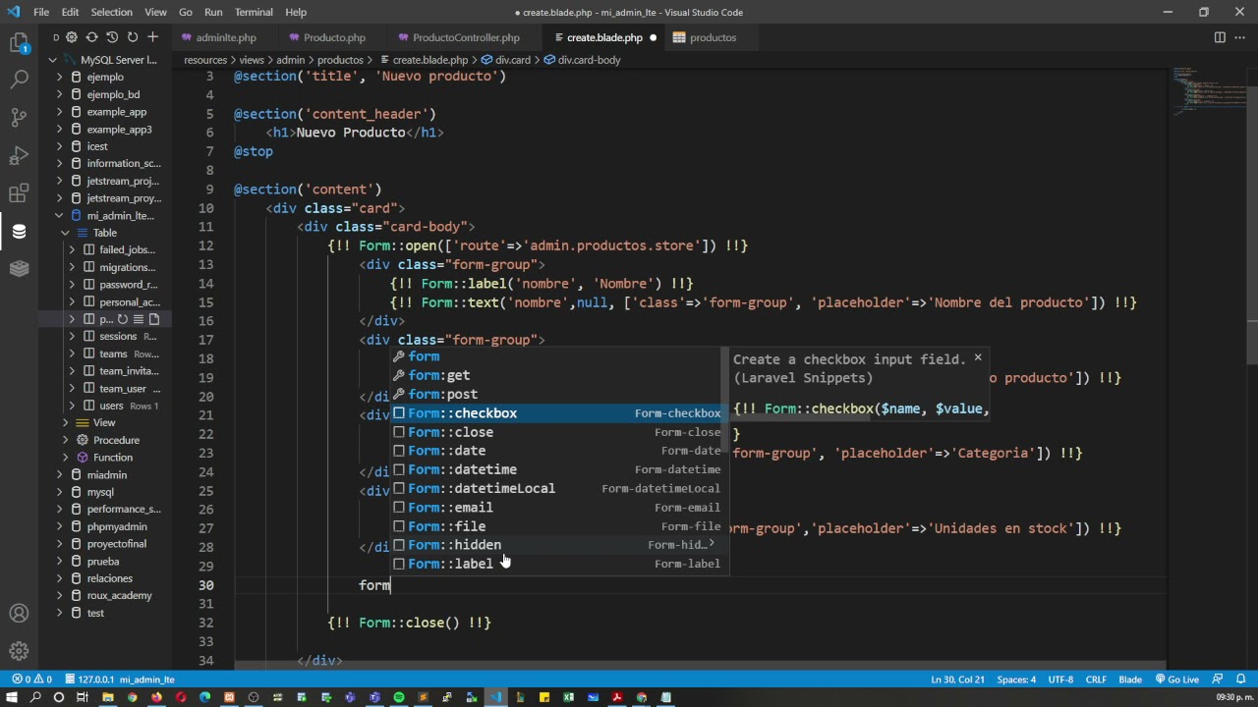Open the Help menu

point(296,12)
